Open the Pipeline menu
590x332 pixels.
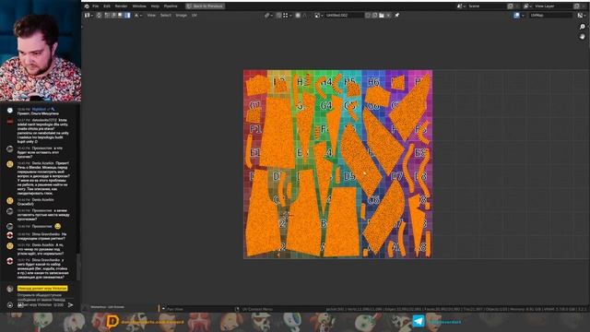(171, 6)
